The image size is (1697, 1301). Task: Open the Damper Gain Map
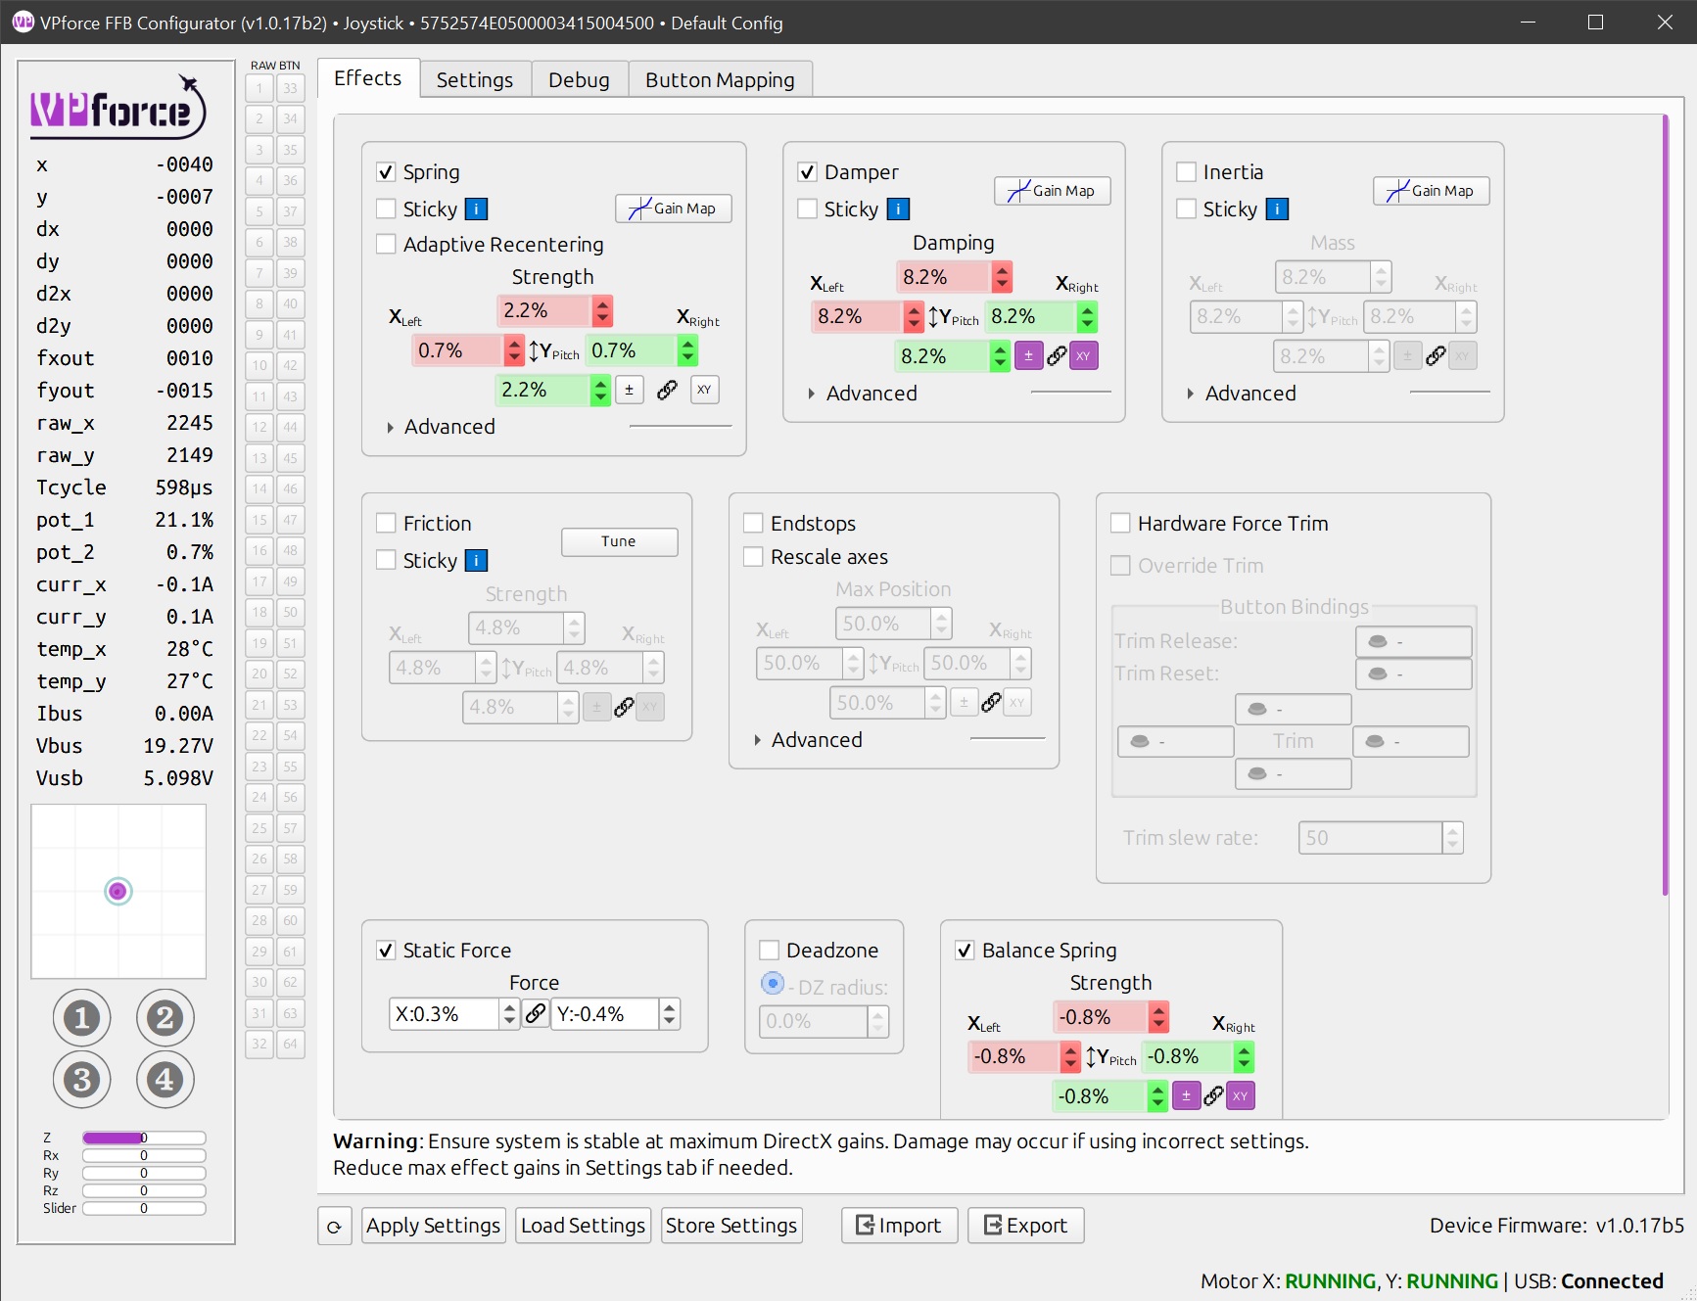1053,191
